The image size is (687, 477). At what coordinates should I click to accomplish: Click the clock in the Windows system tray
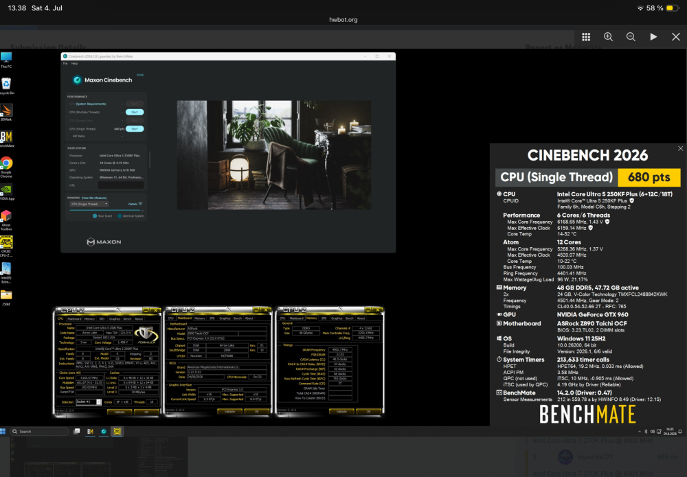(671, 432)
